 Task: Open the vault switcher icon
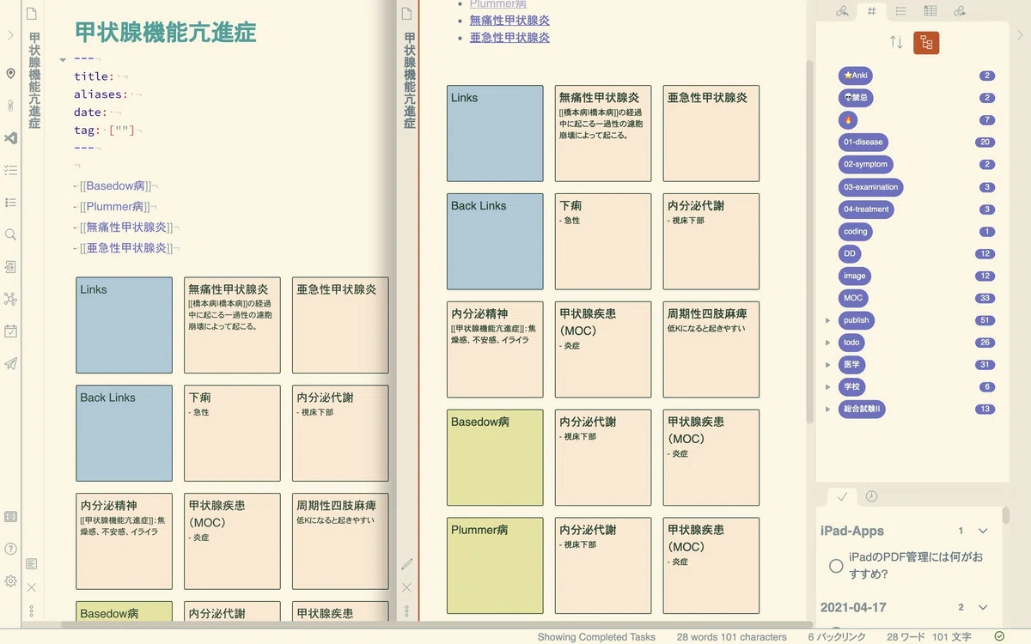[10, 517]
